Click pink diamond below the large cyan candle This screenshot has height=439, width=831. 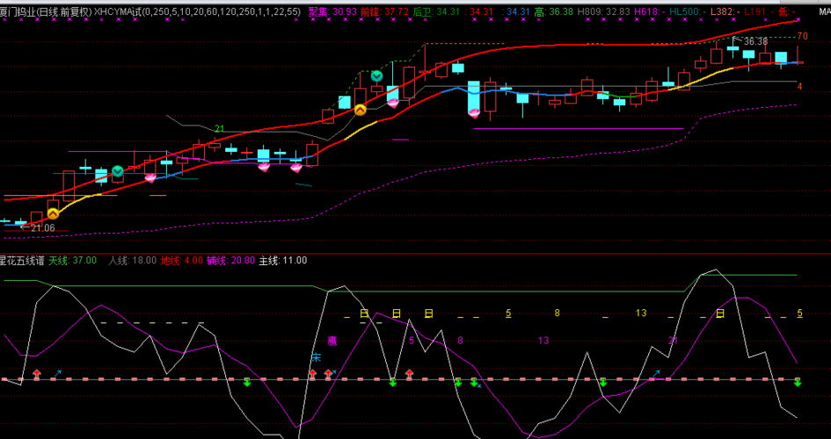click(x=475, y=112)
